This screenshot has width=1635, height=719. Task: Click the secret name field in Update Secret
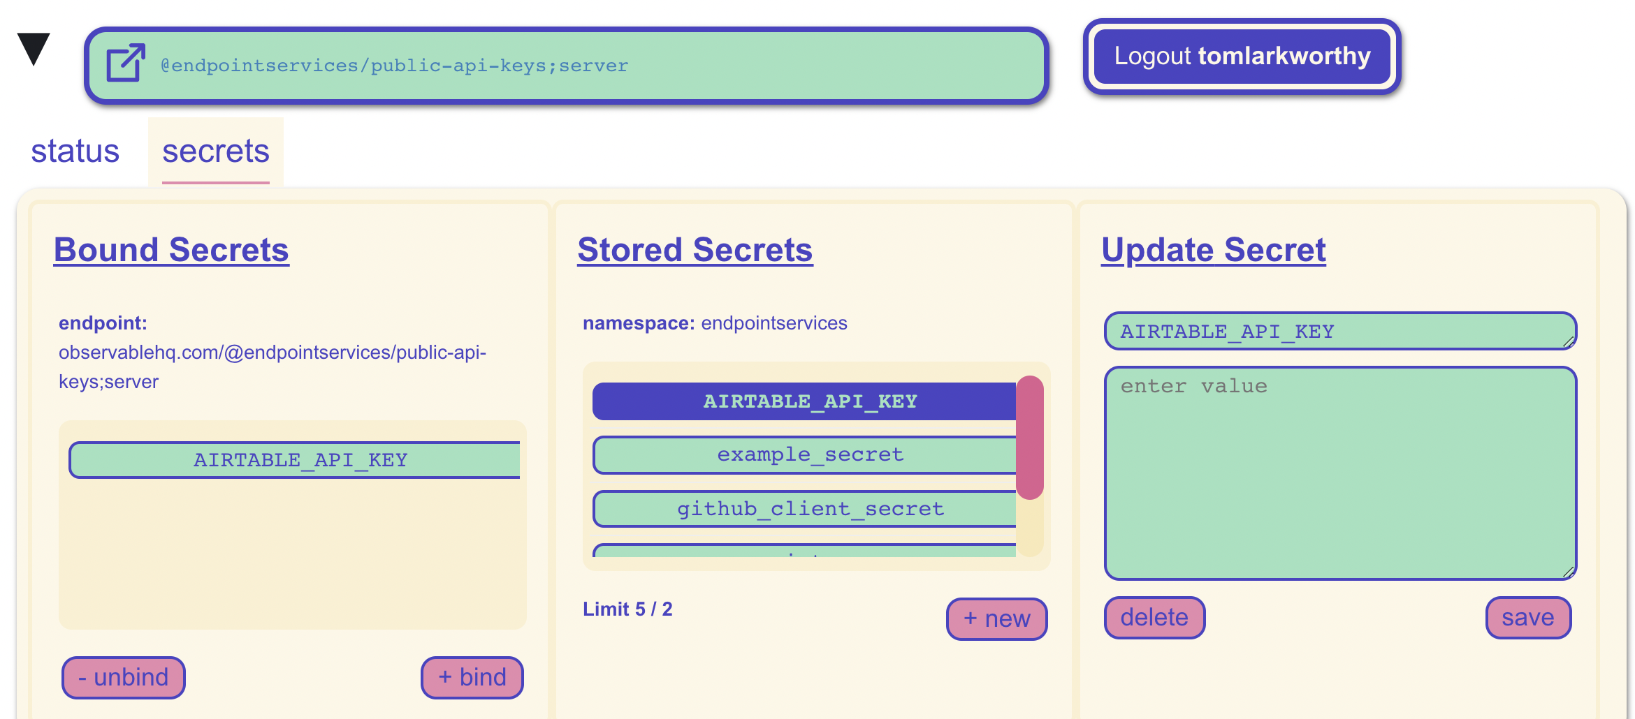coord(1338,332)
